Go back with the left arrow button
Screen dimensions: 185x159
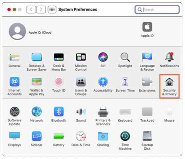click(x=31, y=10)
